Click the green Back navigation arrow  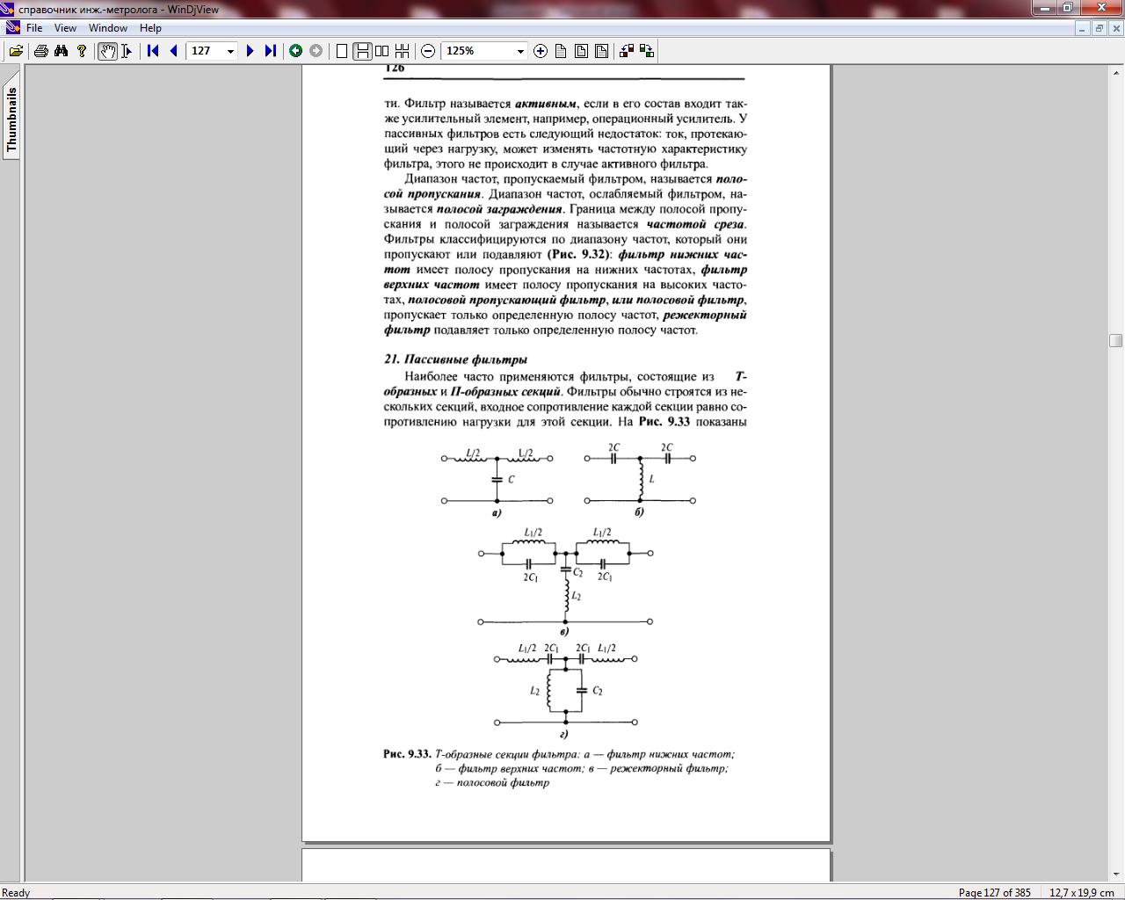[x=296, y=51]
